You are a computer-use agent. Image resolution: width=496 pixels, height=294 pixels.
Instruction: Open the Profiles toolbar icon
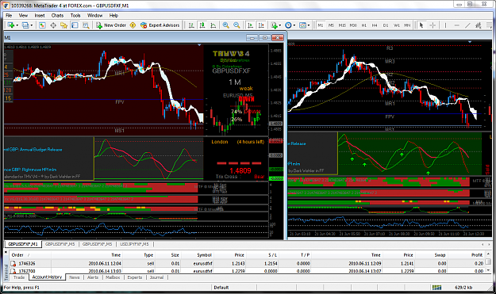point(25,25)
